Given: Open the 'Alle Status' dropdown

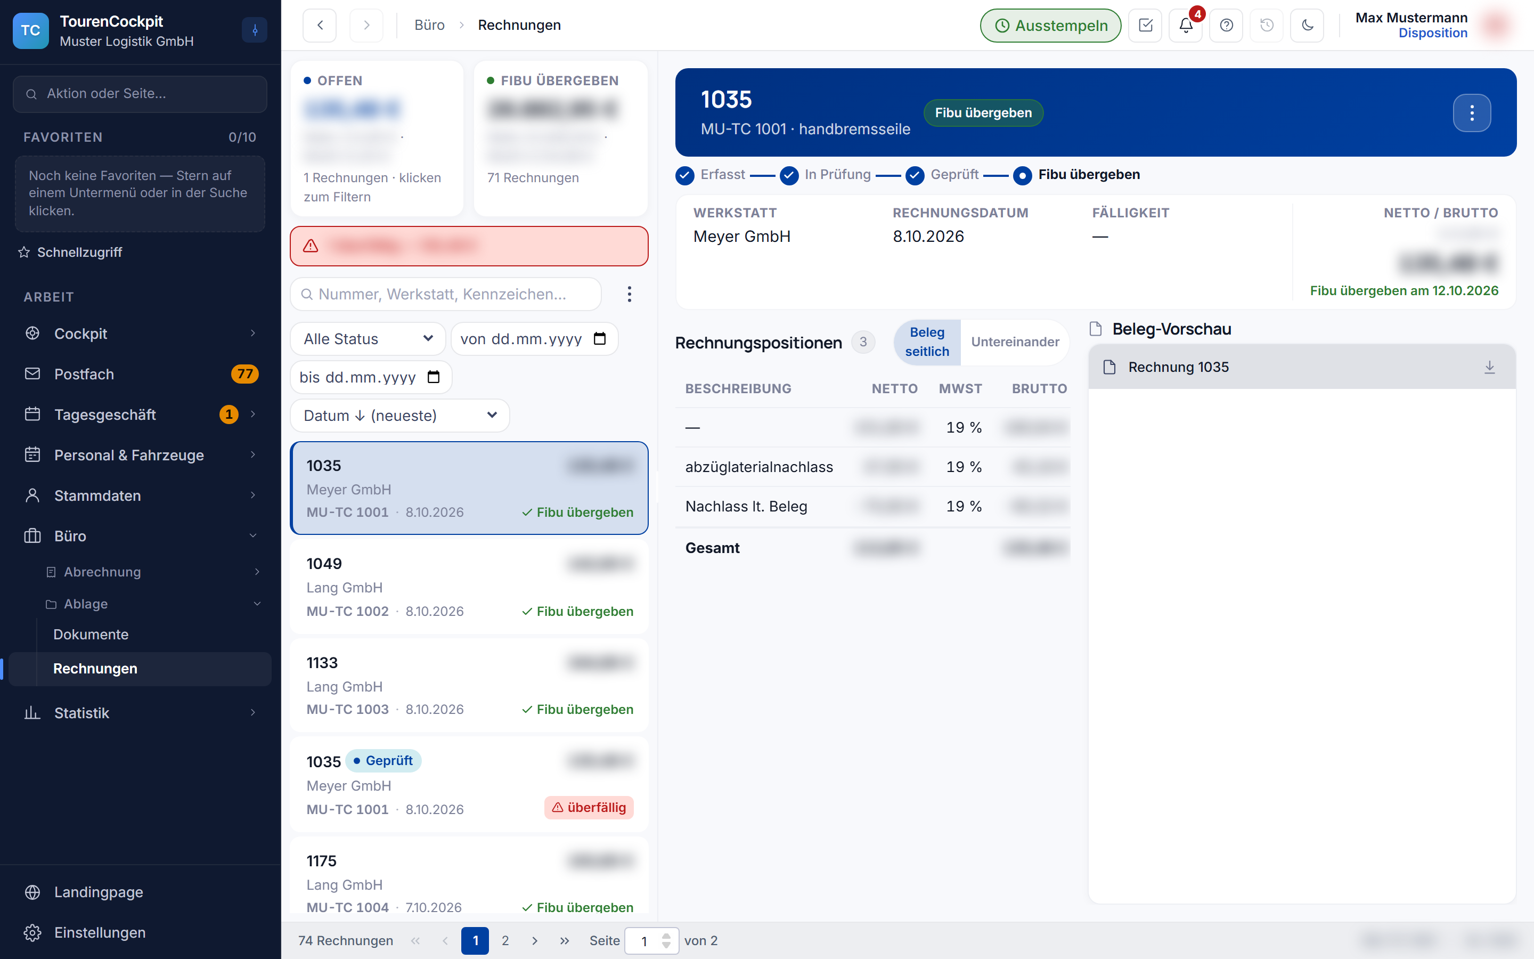Looking at the screenshot, I should (368, 339).
